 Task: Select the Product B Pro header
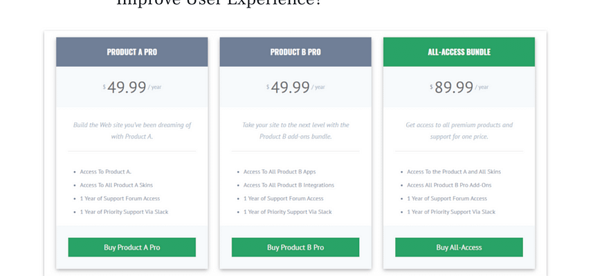tap(295, 52)
